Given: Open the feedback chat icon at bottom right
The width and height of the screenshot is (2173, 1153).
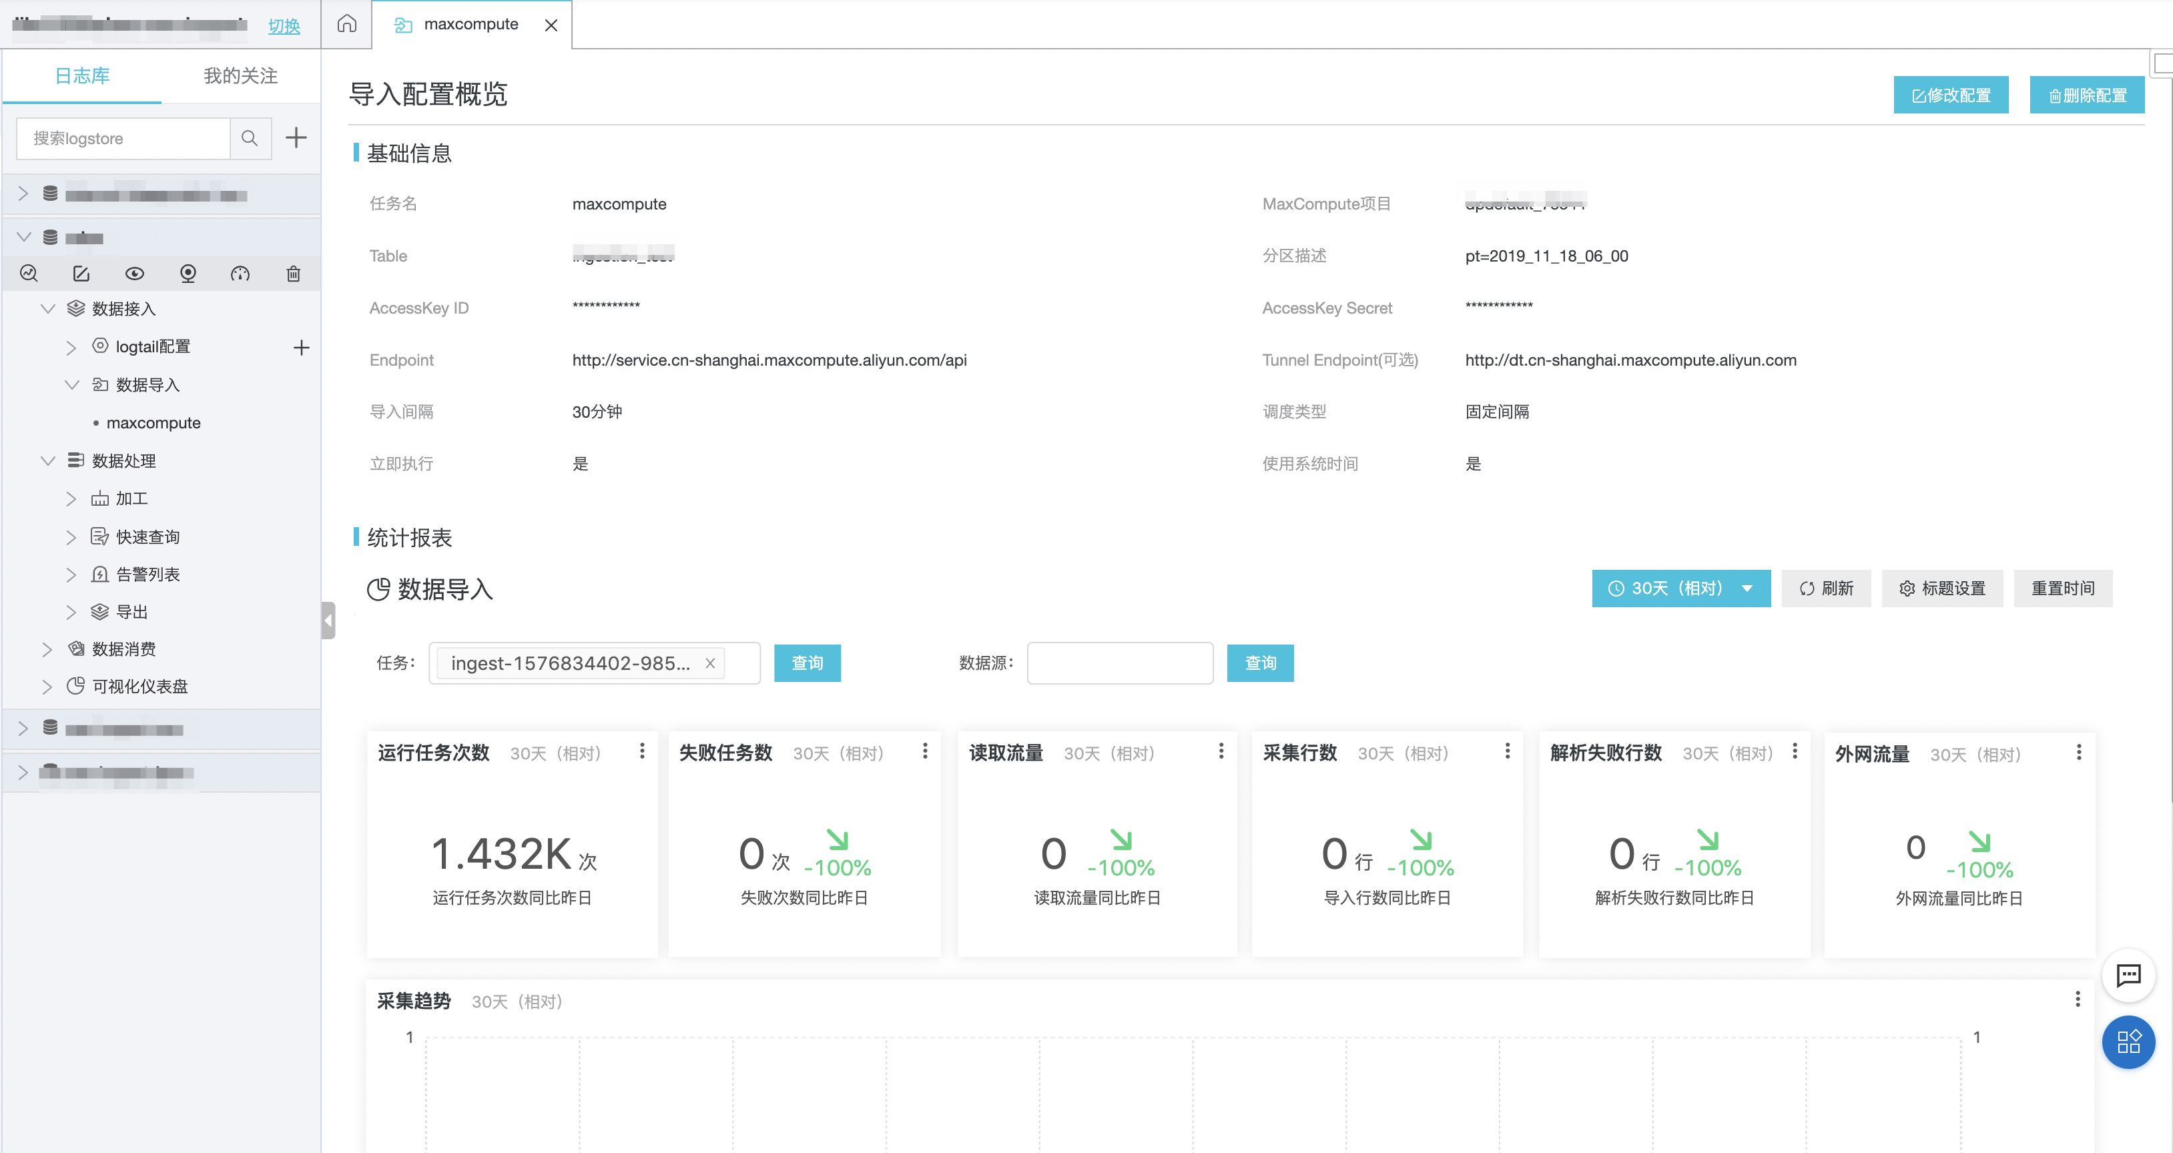Looking at the screenshot, I should (x=2129, y=977).
